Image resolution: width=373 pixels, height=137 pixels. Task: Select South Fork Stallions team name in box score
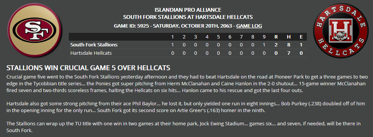point(94,45)
